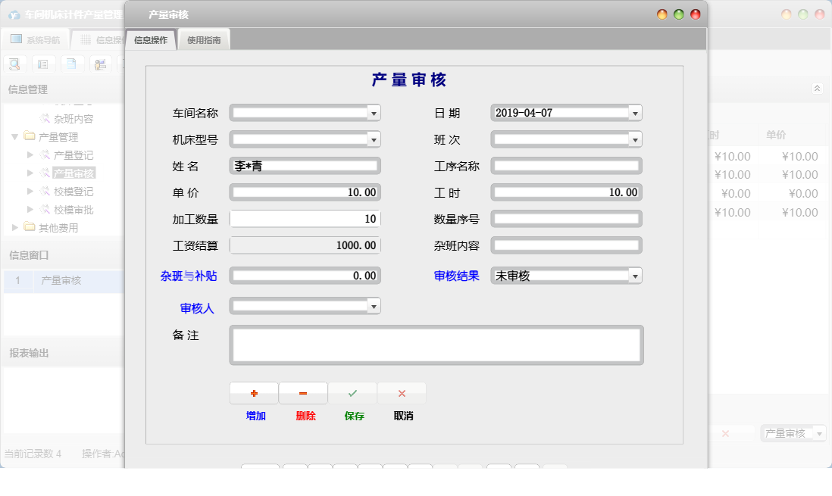This screenshot has height=496, width=832.
Task: Click the user management icon in the toolbar
Action: (99, 64)
